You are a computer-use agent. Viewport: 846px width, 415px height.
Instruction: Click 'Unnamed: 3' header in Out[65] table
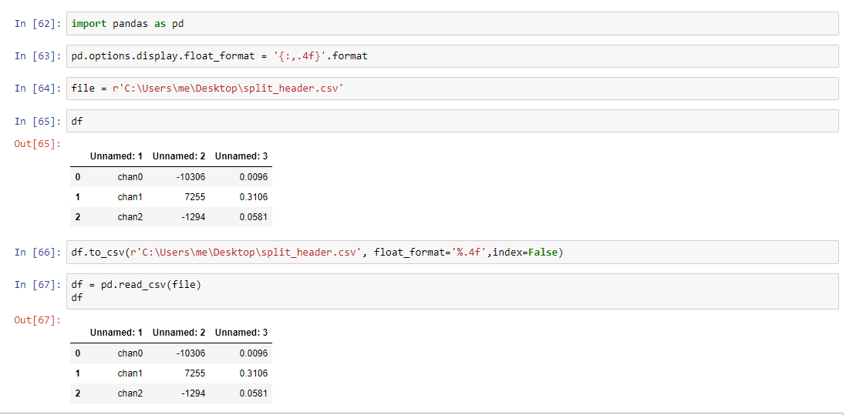coord(241,156)
